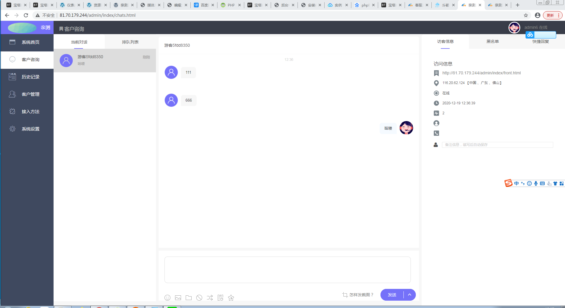Click the transfer conversation shuffle icon
This screenshot has width=565, height=308.
tap(210, 298)
